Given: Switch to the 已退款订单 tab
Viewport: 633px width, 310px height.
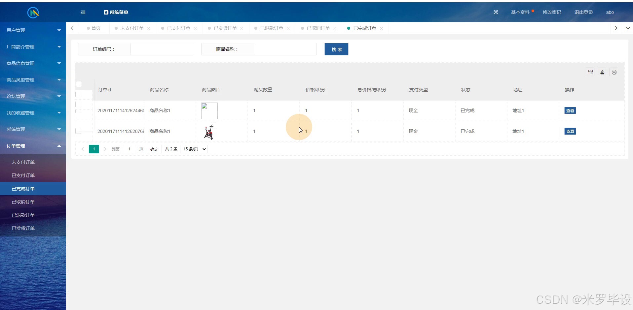Looking at the screenshot, I should (272, 28).
